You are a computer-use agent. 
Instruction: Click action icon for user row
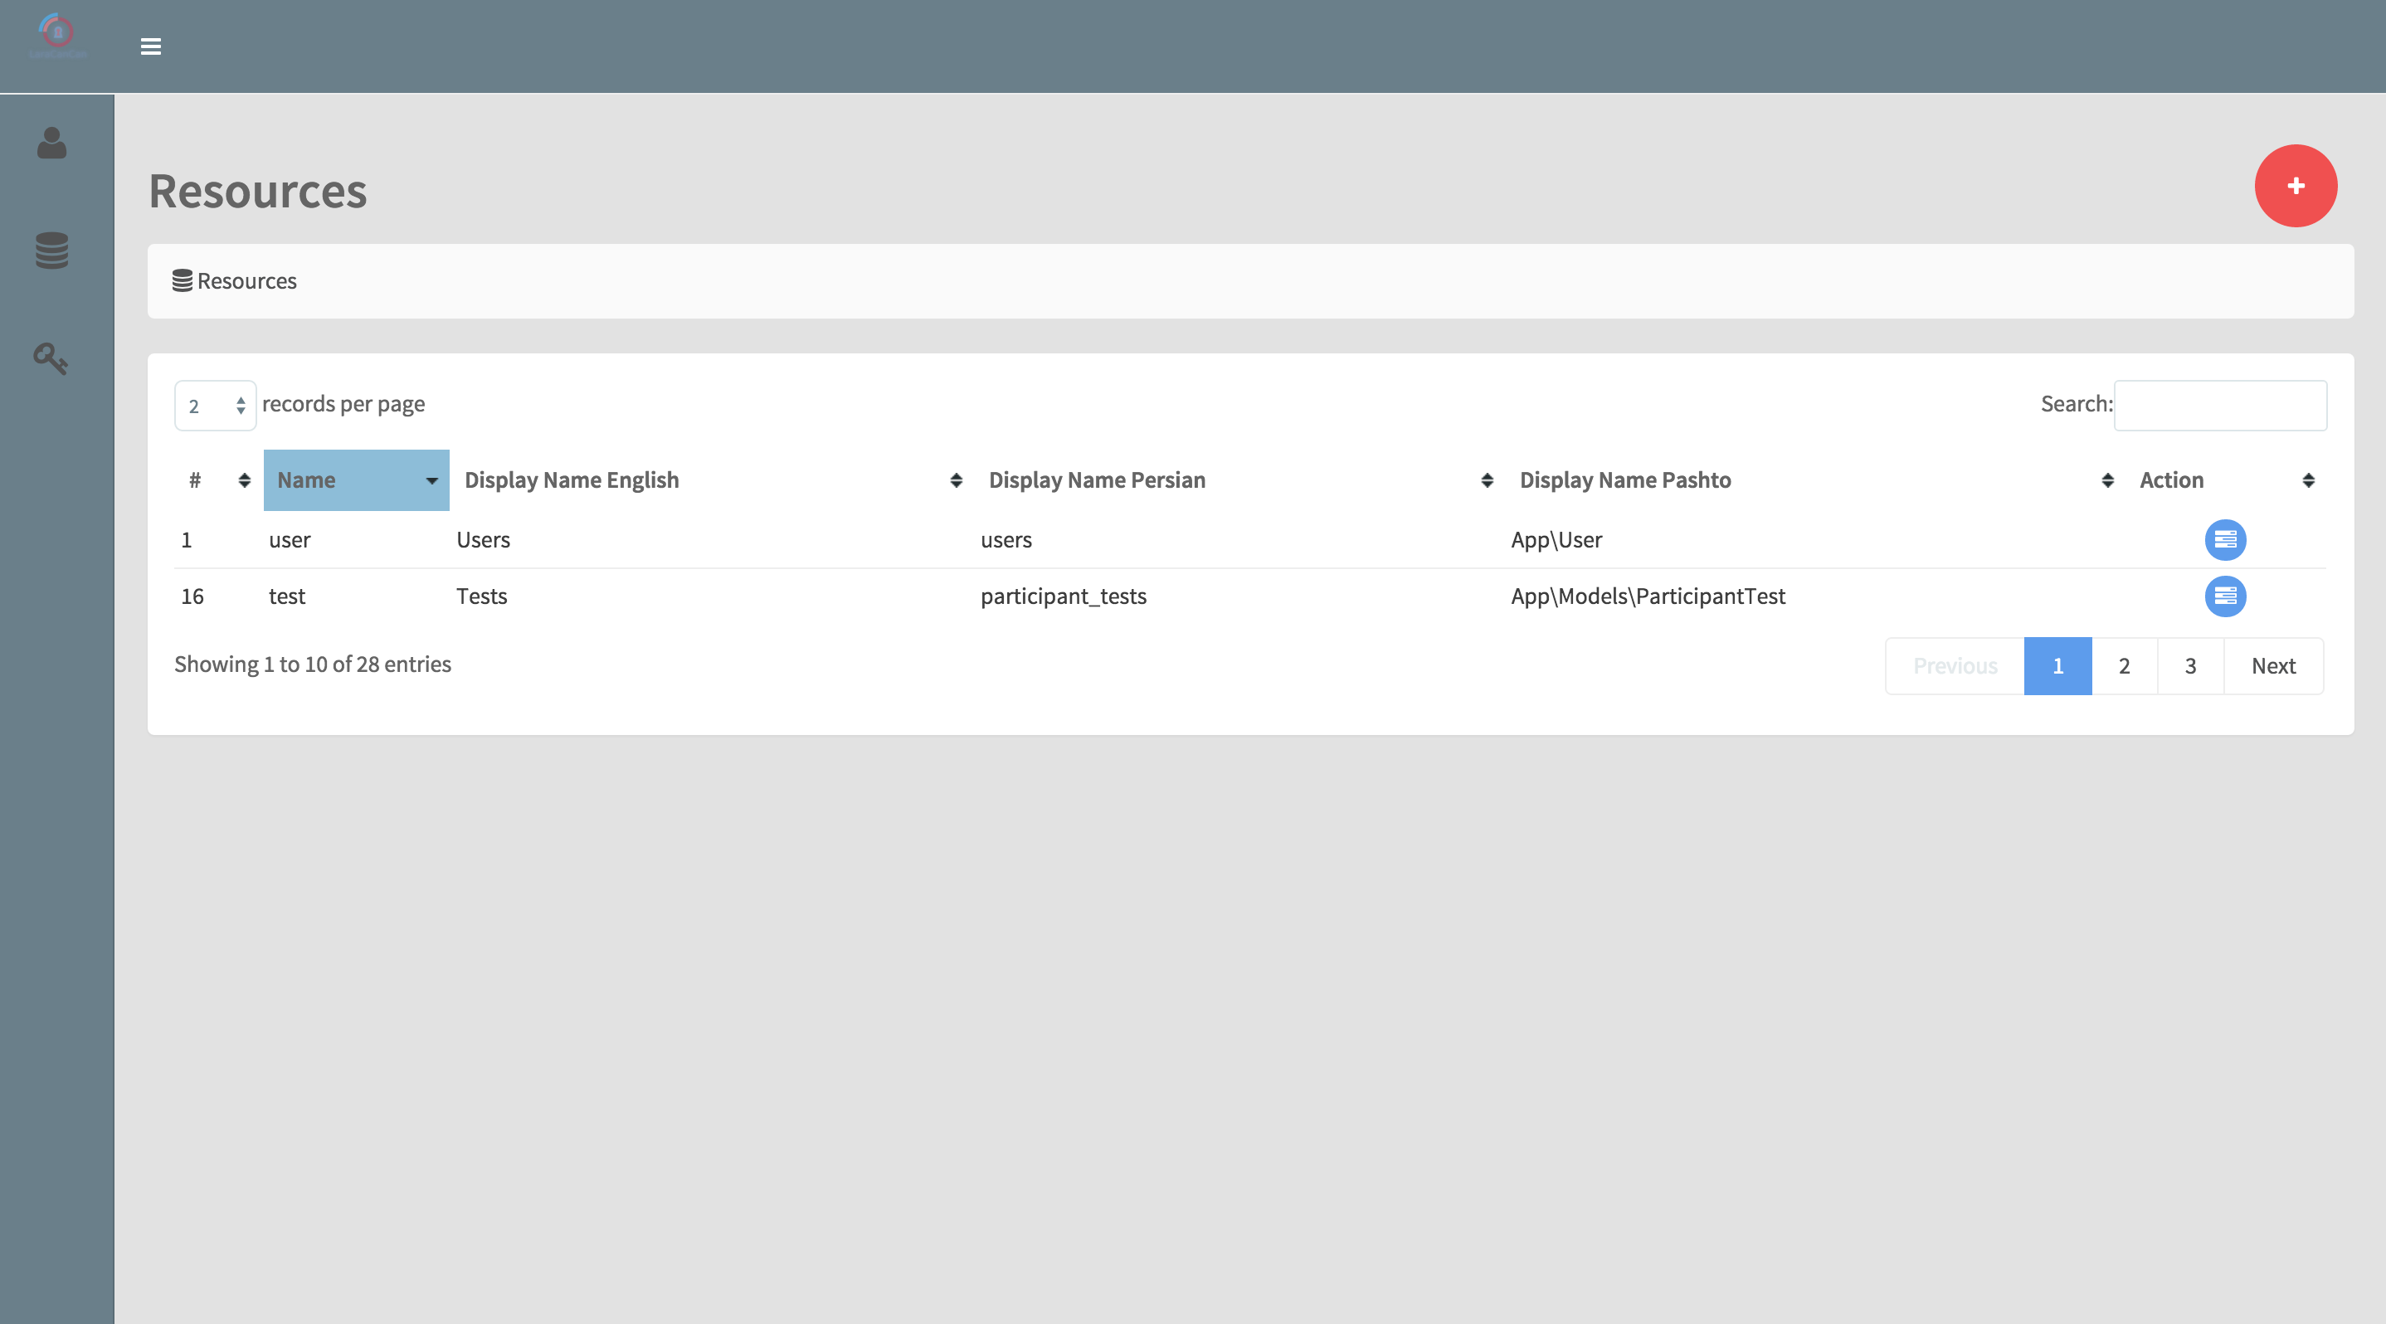[x=2225, y=540]
